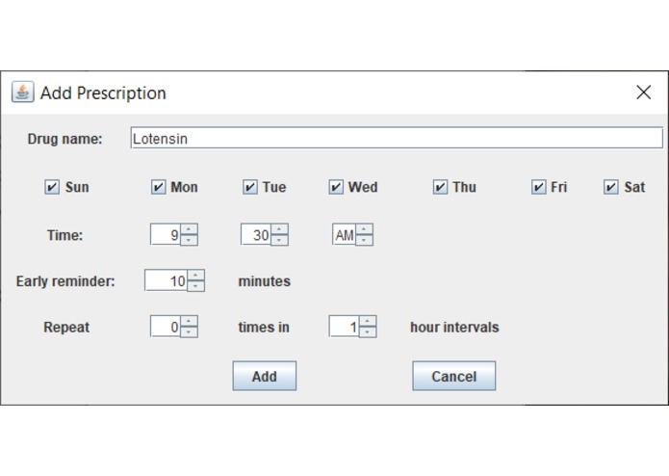Increase the repeat times count

[189, 321]
